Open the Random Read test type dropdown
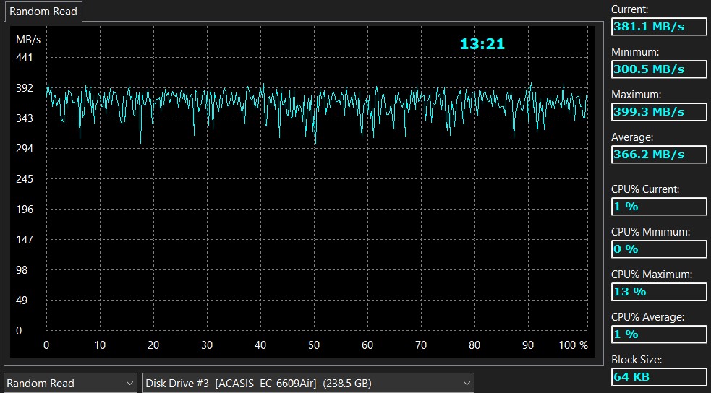The image size is (711, 393). tap(70, 383)
